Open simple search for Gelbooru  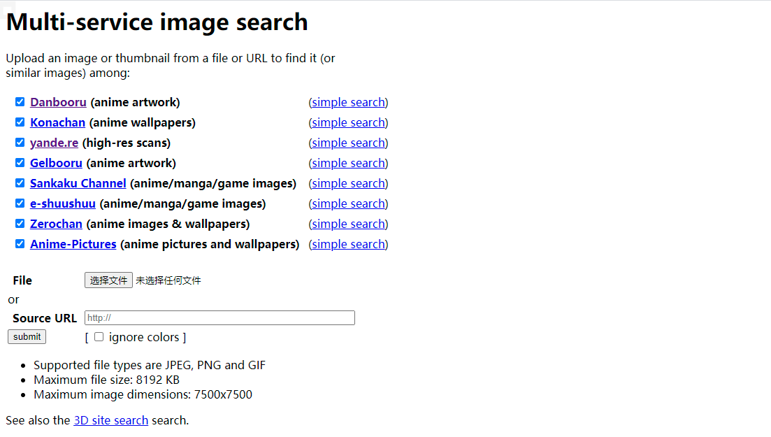[348, 163]
